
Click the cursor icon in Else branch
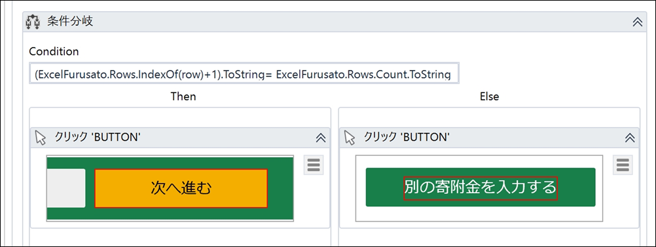(x=350, y=138)
